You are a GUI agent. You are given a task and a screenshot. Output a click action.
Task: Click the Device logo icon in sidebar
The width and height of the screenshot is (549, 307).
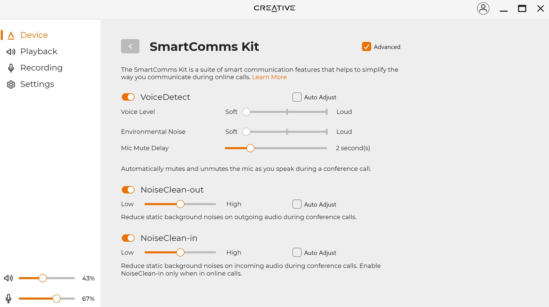(x=11, y=35)
